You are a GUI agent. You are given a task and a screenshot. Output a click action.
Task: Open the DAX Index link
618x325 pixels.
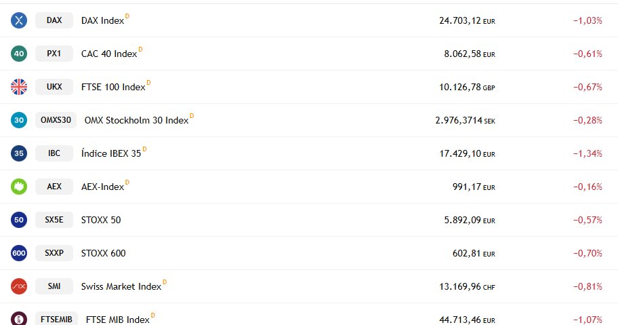[x=102, y=20]
